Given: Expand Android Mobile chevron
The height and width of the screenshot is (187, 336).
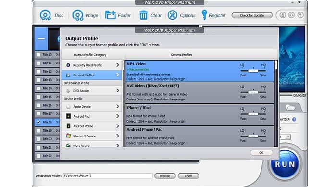Looking at the screenshot, I should (x=118, y=126).
